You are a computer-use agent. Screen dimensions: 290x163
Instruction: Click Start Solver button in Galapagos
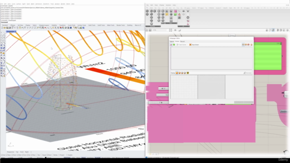[x=181, y=45]
